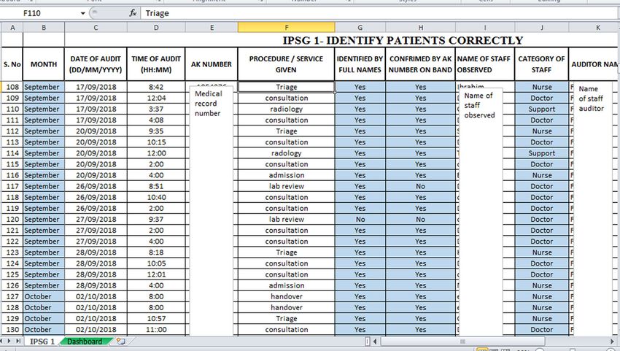This screenshot has height=351, width=620.
Task: Click the 'radiology' procedure cell
Action: [286, 109]
